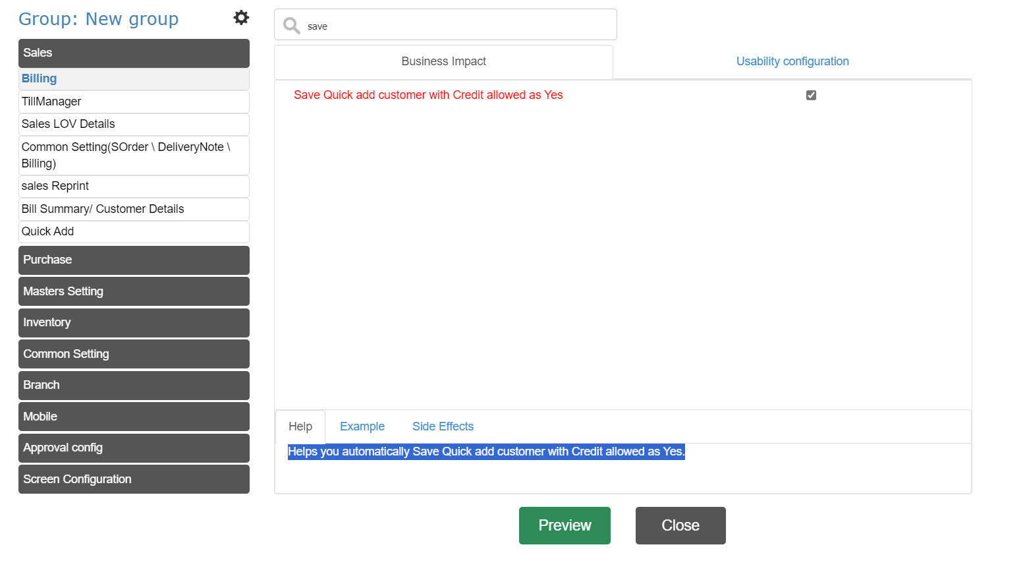Viewport: 1025px width, 582px height.
Task: Expand the Common Setting section
Action: tap(134, 354)
